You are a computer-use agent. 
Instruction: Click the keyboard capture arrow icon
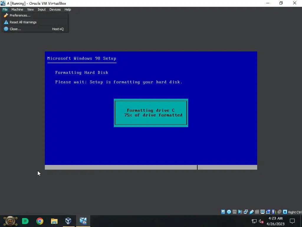(x=285, y=212)
